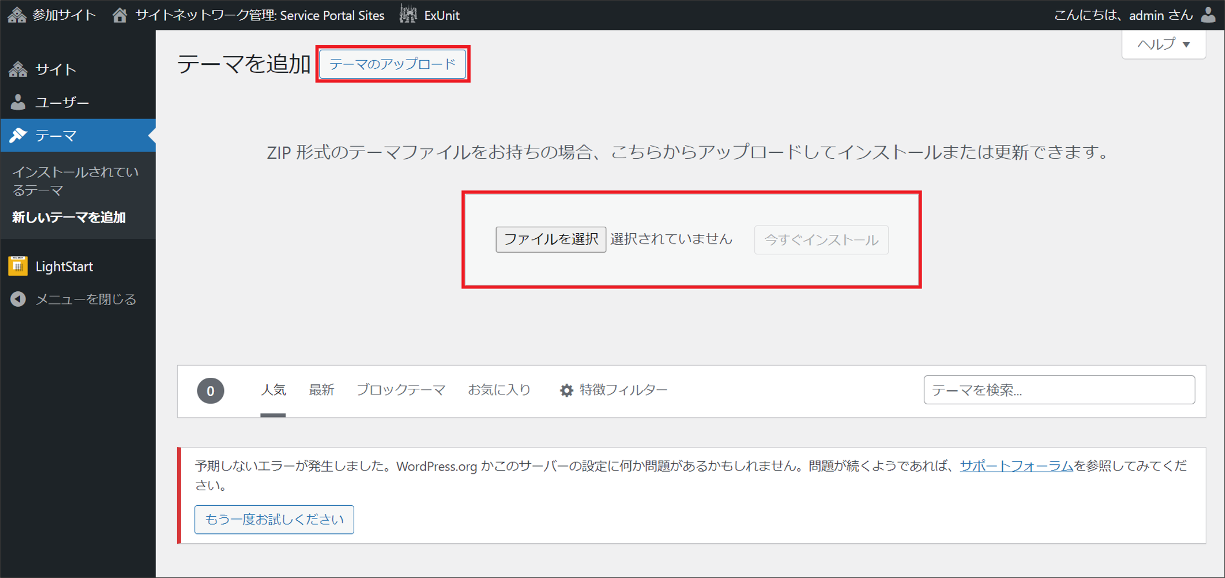The height and width of the screenshot is (578, 1225).
Task: Open the サポートフォーラム link
Action: coord(1016,466)
